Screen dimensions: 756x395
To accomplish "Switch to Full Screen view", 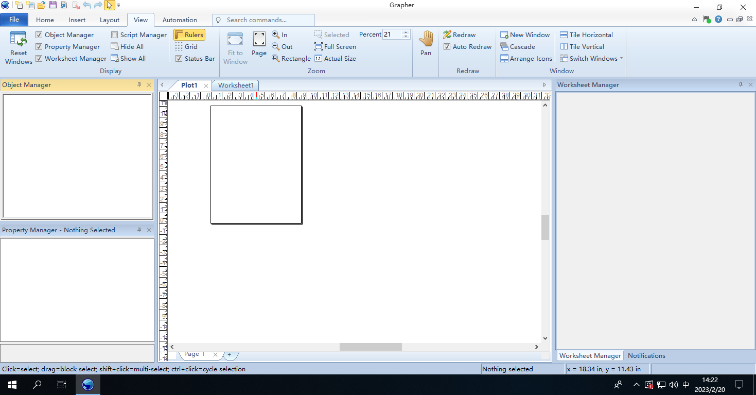I will pos(335,46).
